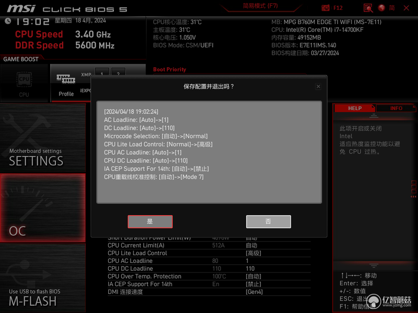Viewport: 418px width, 313px height.
Task: Close the save configuration dialog
Action: coord(318,87)
